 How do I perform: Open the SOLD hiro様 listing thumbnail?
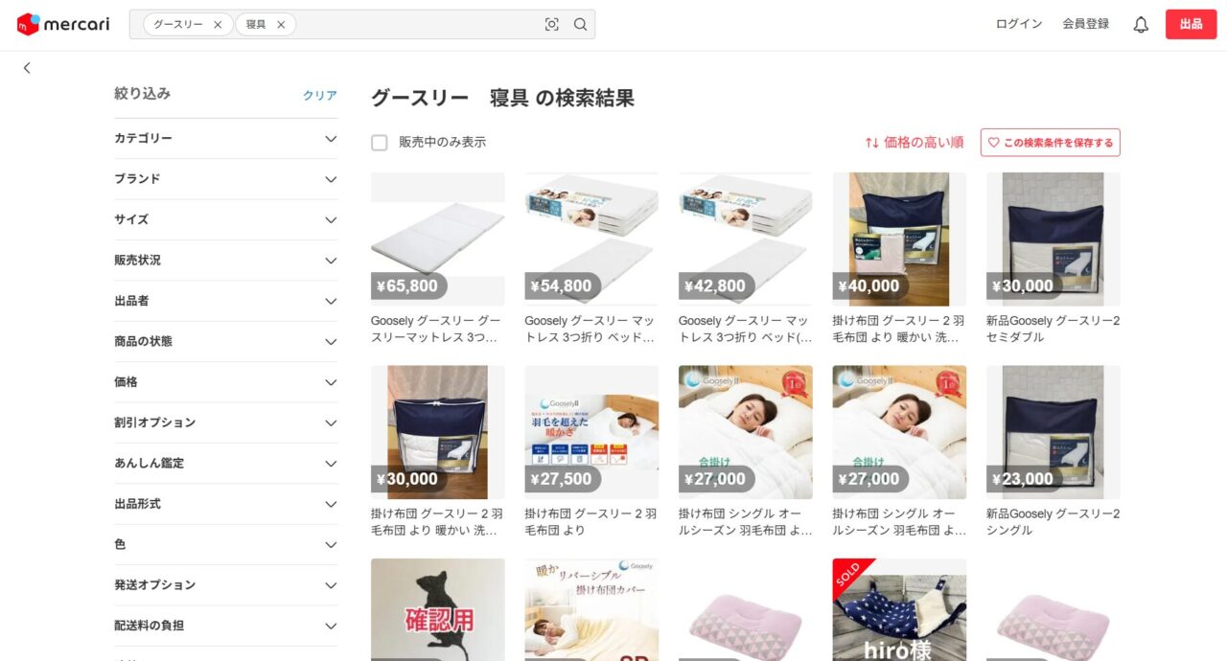899,609
